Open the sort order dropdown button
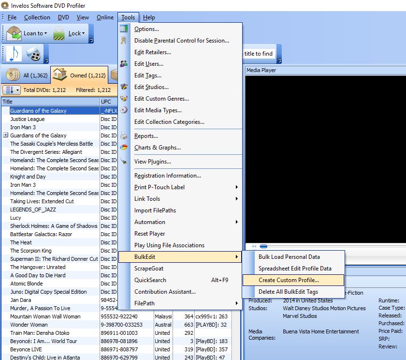Viewport: 406px width, 360px height. point(12,90)
